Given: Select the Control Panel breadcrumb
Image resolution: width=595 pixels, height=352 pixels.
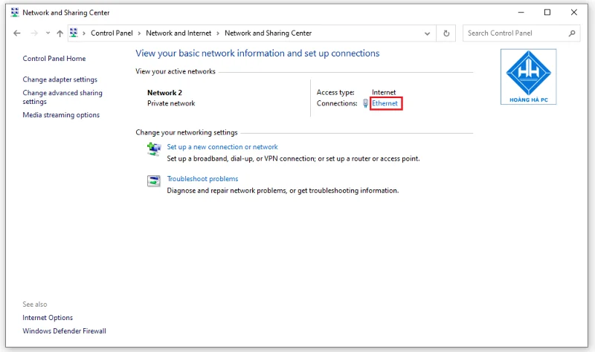Looking at the screenshot, I should point(112,33).
